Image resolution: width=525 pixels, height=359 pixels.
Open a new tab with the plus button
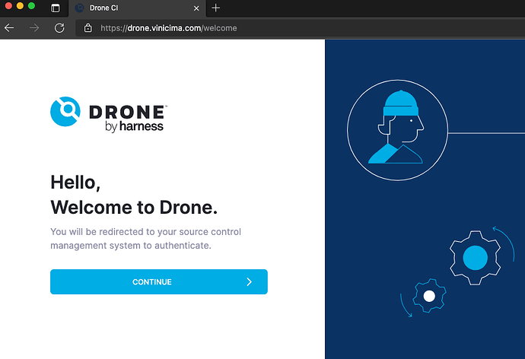click(216, 8)
